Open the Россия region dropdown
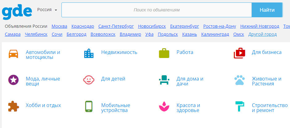The width and height of the screenshot is (290, 128). tap(47, 10)
